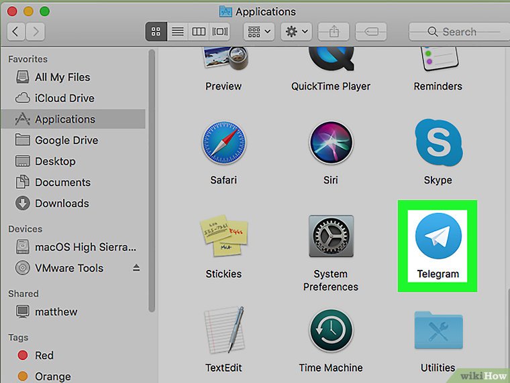Open the Stickies app

click(x=223, y=239)
